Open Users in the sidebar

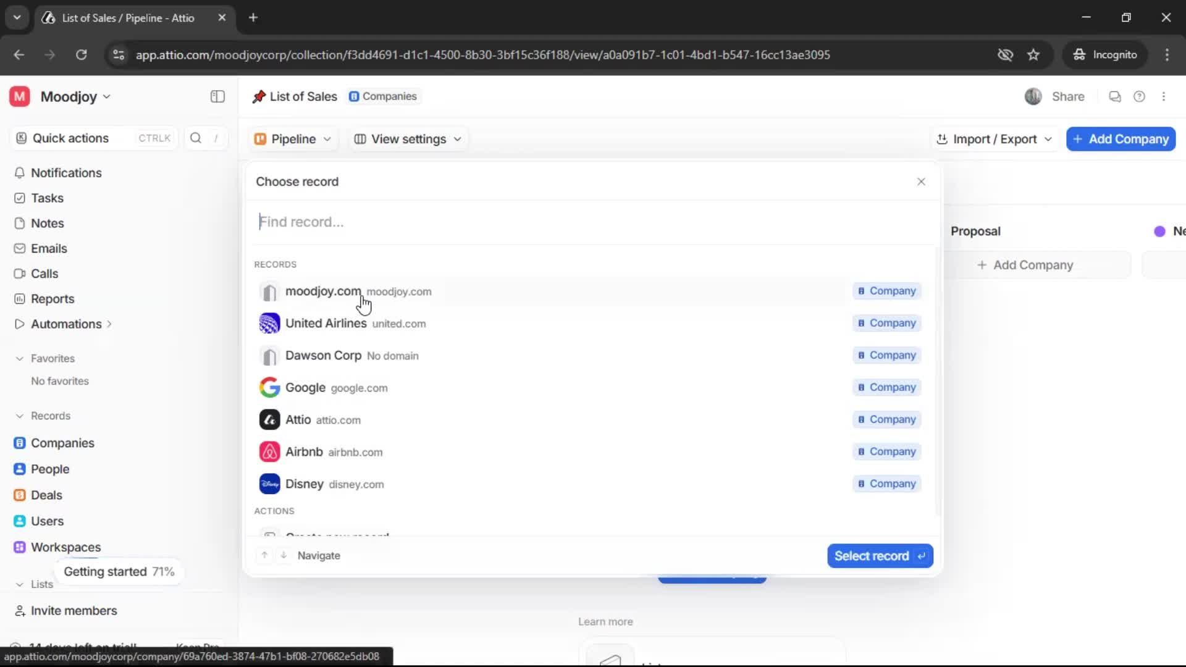click(47, 521)
